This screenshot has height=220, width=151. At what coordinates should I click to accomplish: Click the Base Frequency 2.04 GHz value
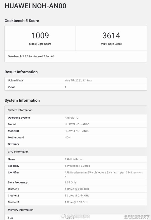point(70,182)
